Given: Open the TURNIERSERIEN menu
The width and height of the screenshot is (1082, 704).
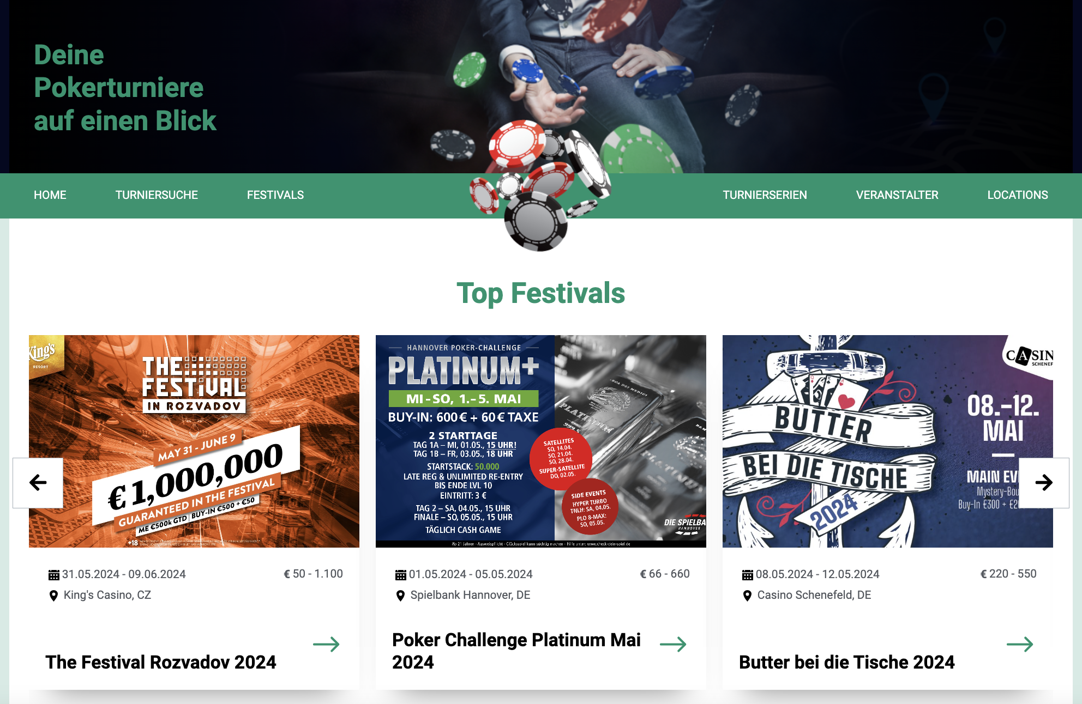Looking at the screenshot, I should click(765, 195).
